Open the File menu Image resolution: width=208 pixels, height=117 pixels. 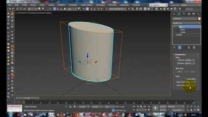10,5
